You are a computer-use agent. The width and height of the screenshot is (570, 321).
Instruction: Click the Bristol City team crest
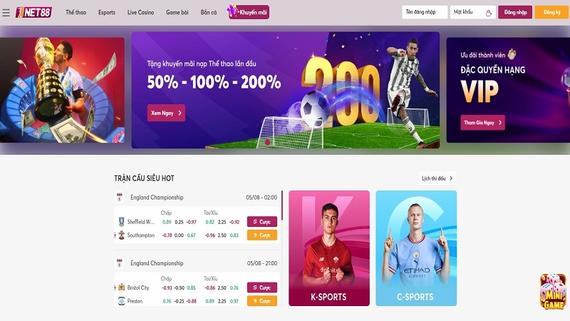(x=121, y=287)
